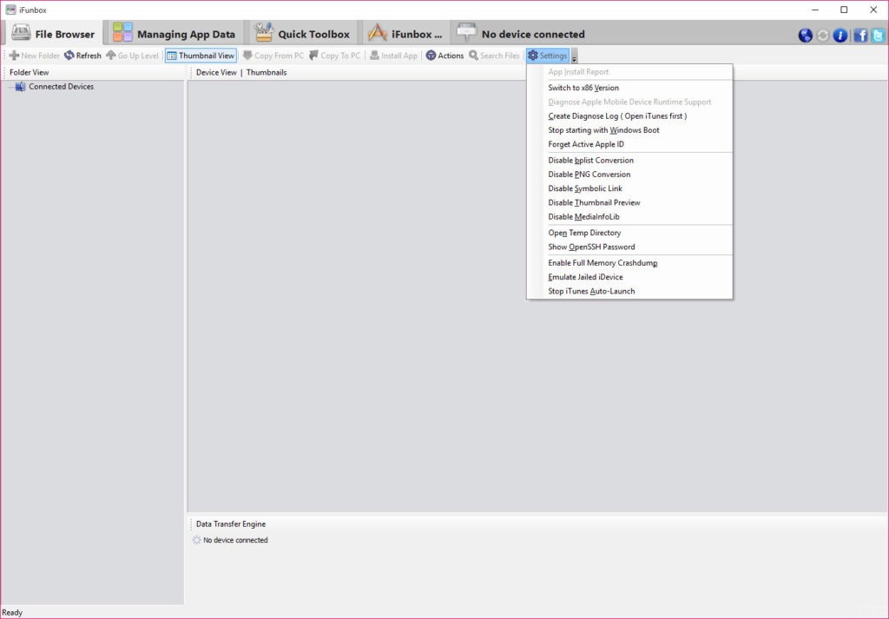Click the Connected Devices computer icon
889x619 pixels.
click(x=20, y=87)
